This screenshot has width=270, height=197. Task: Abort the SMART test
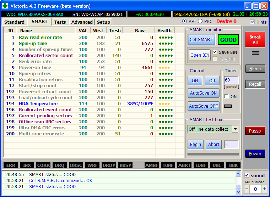214,145
